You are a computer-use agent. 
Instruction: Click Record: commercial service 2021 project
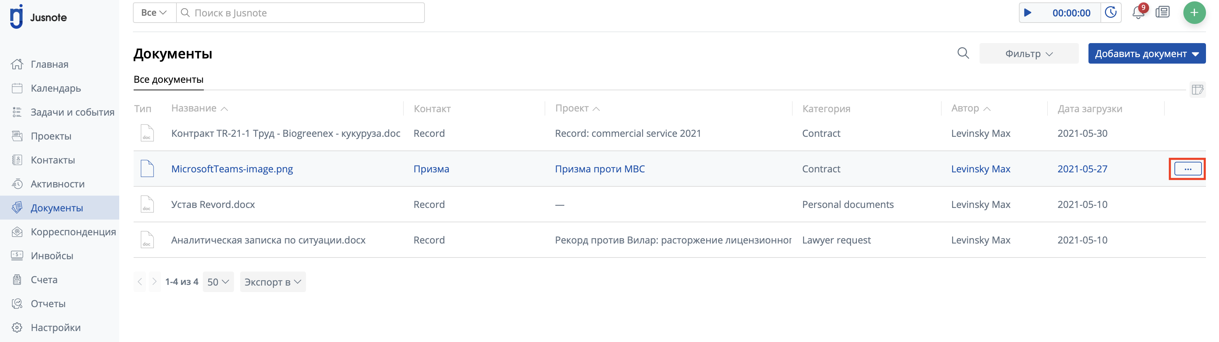tap(628, 133)
